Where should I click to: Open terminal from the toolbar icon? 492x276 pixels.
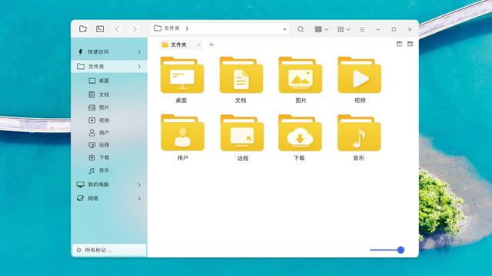coord(100,29)
